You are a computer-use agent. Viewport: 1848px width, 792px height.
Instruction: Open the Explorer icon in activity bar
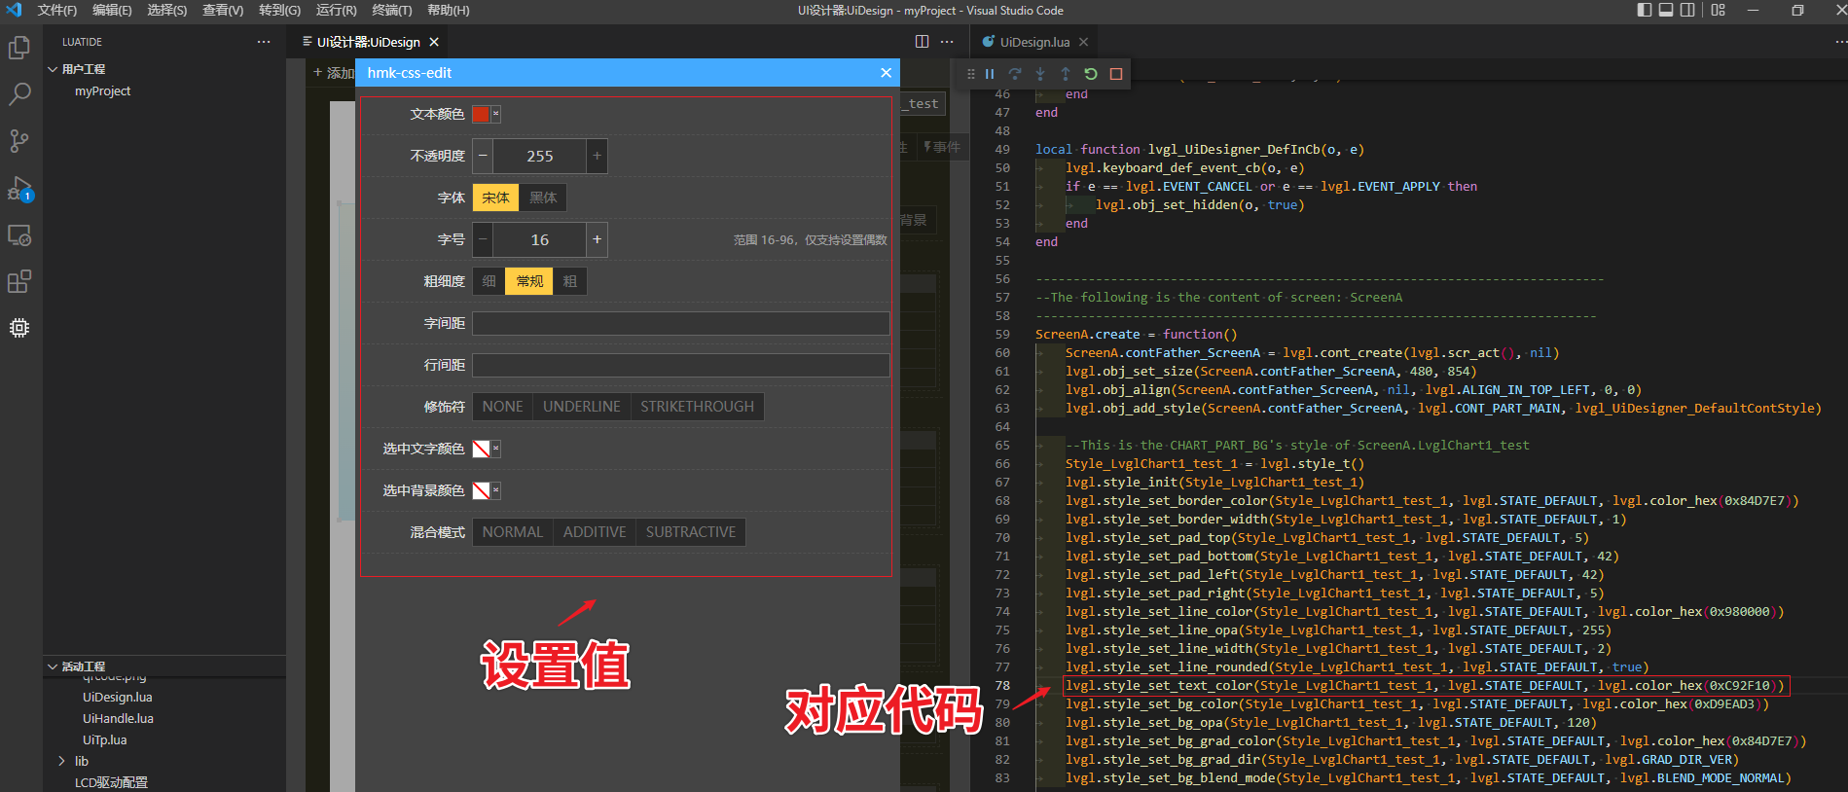coord(19,48)
